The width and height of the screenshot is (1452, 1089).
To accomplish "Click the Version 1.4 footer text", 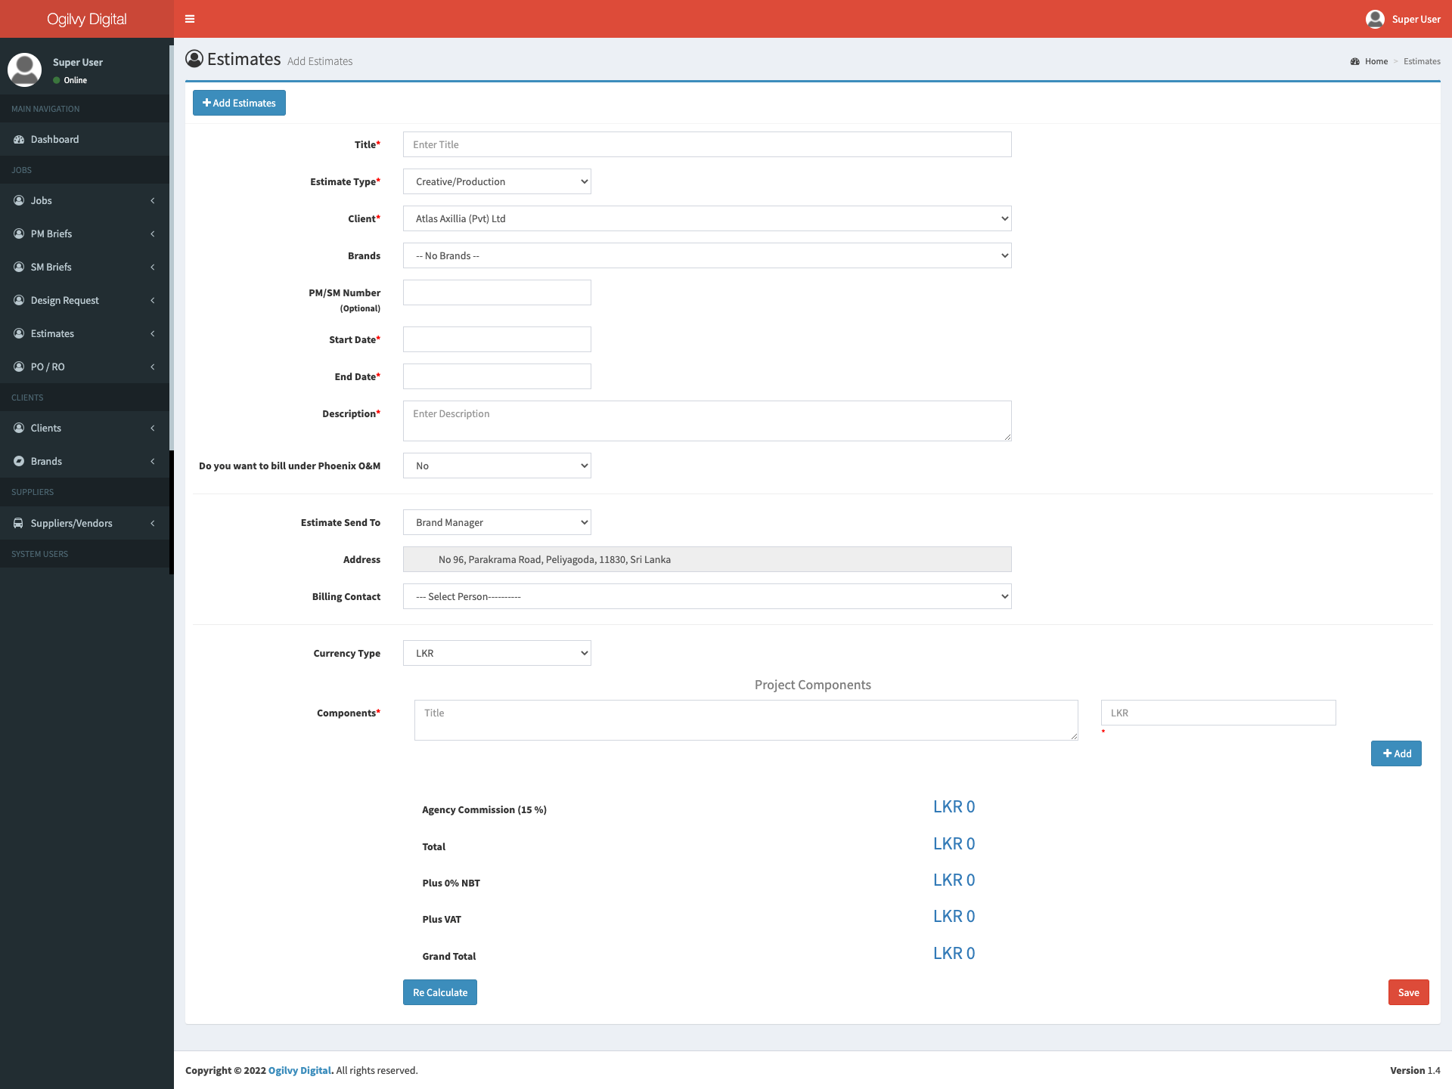I will pyautogui.click(x=1415, y=1070).
